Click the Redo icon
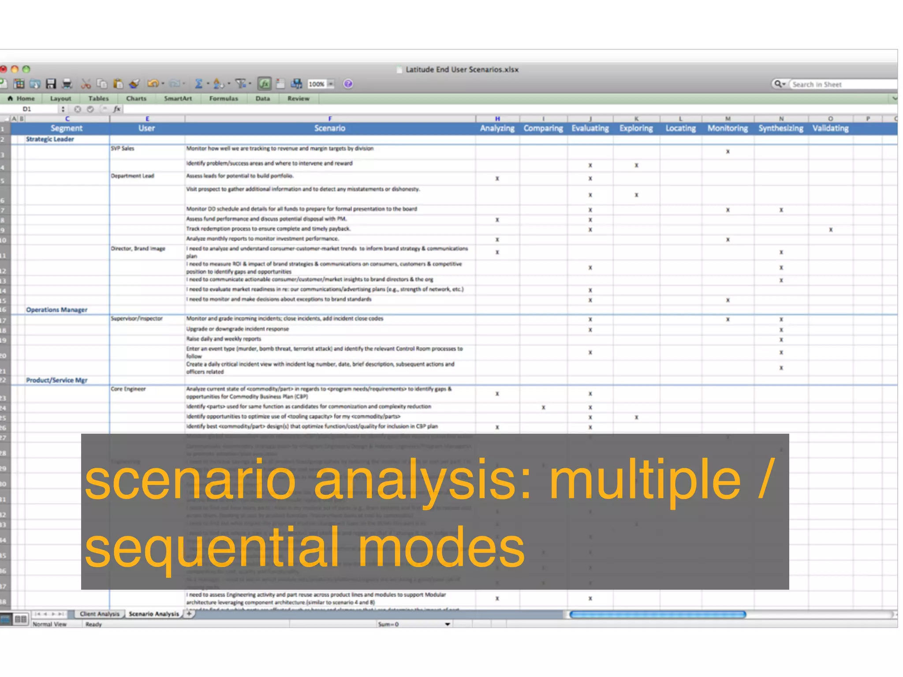903x677 pixels. click(175, 84)
